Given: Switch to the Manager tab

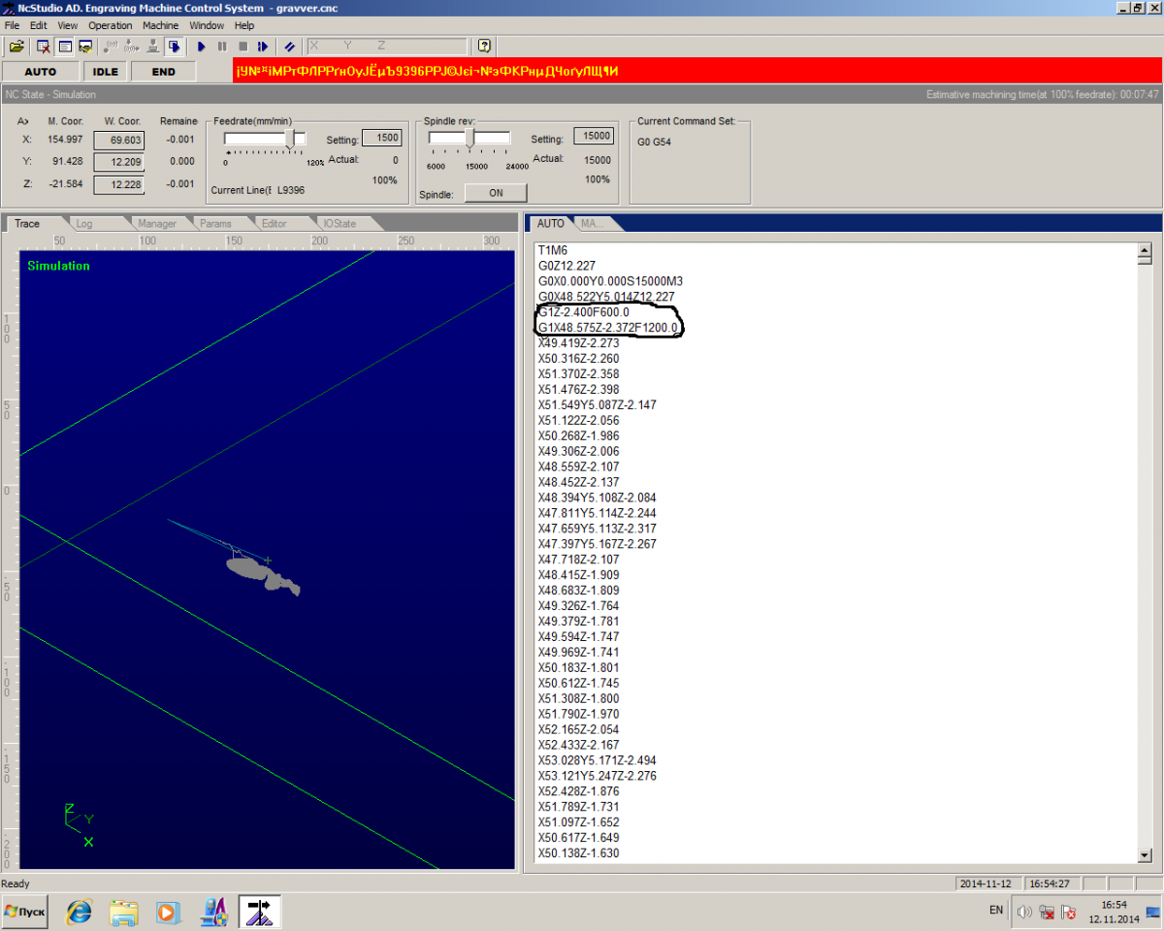Looking at the screenshot, I should point(156,223).
